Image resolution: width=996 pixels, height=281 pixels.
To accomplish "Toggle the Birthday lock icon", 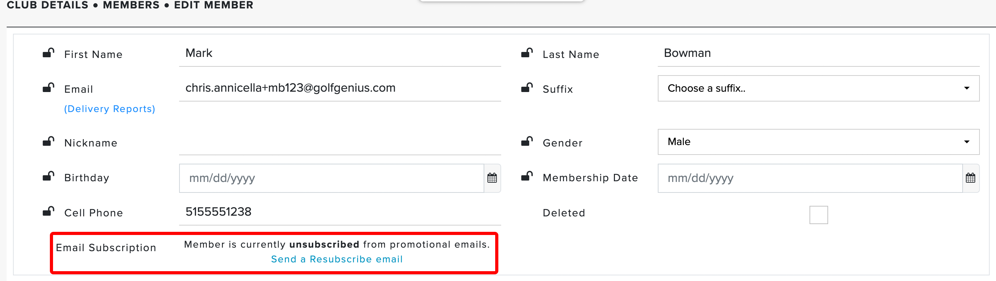I will coord(48,176).
